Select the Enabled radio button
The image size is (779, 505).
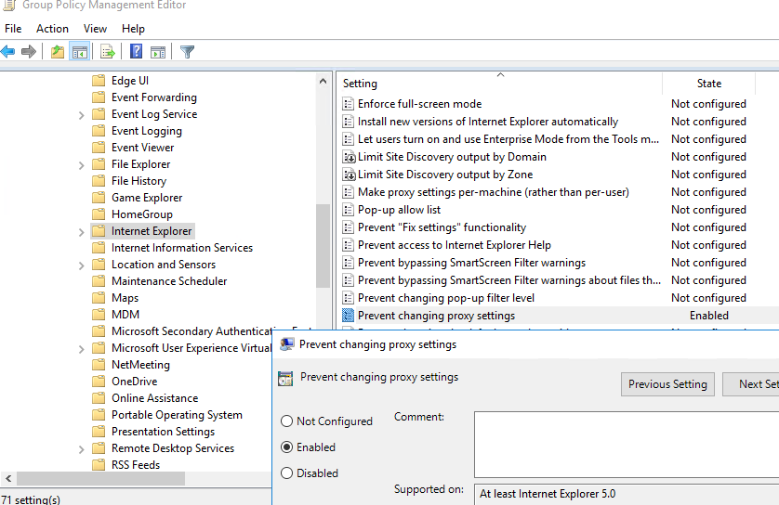coord(286,447)
